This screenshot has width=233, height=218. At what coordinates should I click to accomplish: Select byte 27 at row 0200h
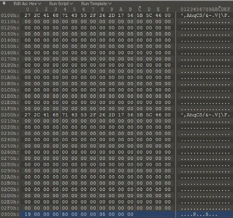(x=28, y=115)
